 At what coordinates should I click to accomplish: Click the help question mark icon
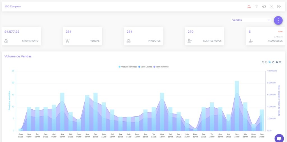pyautogui.click(x=256, y=7)
